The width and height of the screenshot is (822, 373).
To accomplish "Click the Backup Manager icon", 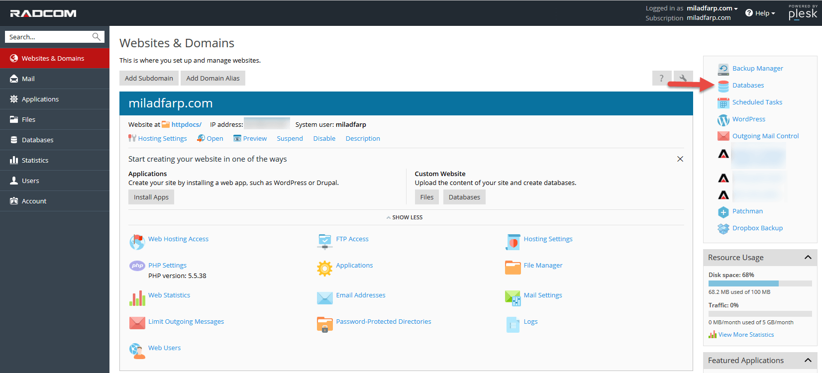I will click(x=723, y=69).
